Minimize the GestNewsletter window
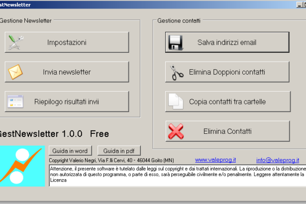The width and height of the screenshot is (306, 204). pyautogui.click(x=299, y=4)
